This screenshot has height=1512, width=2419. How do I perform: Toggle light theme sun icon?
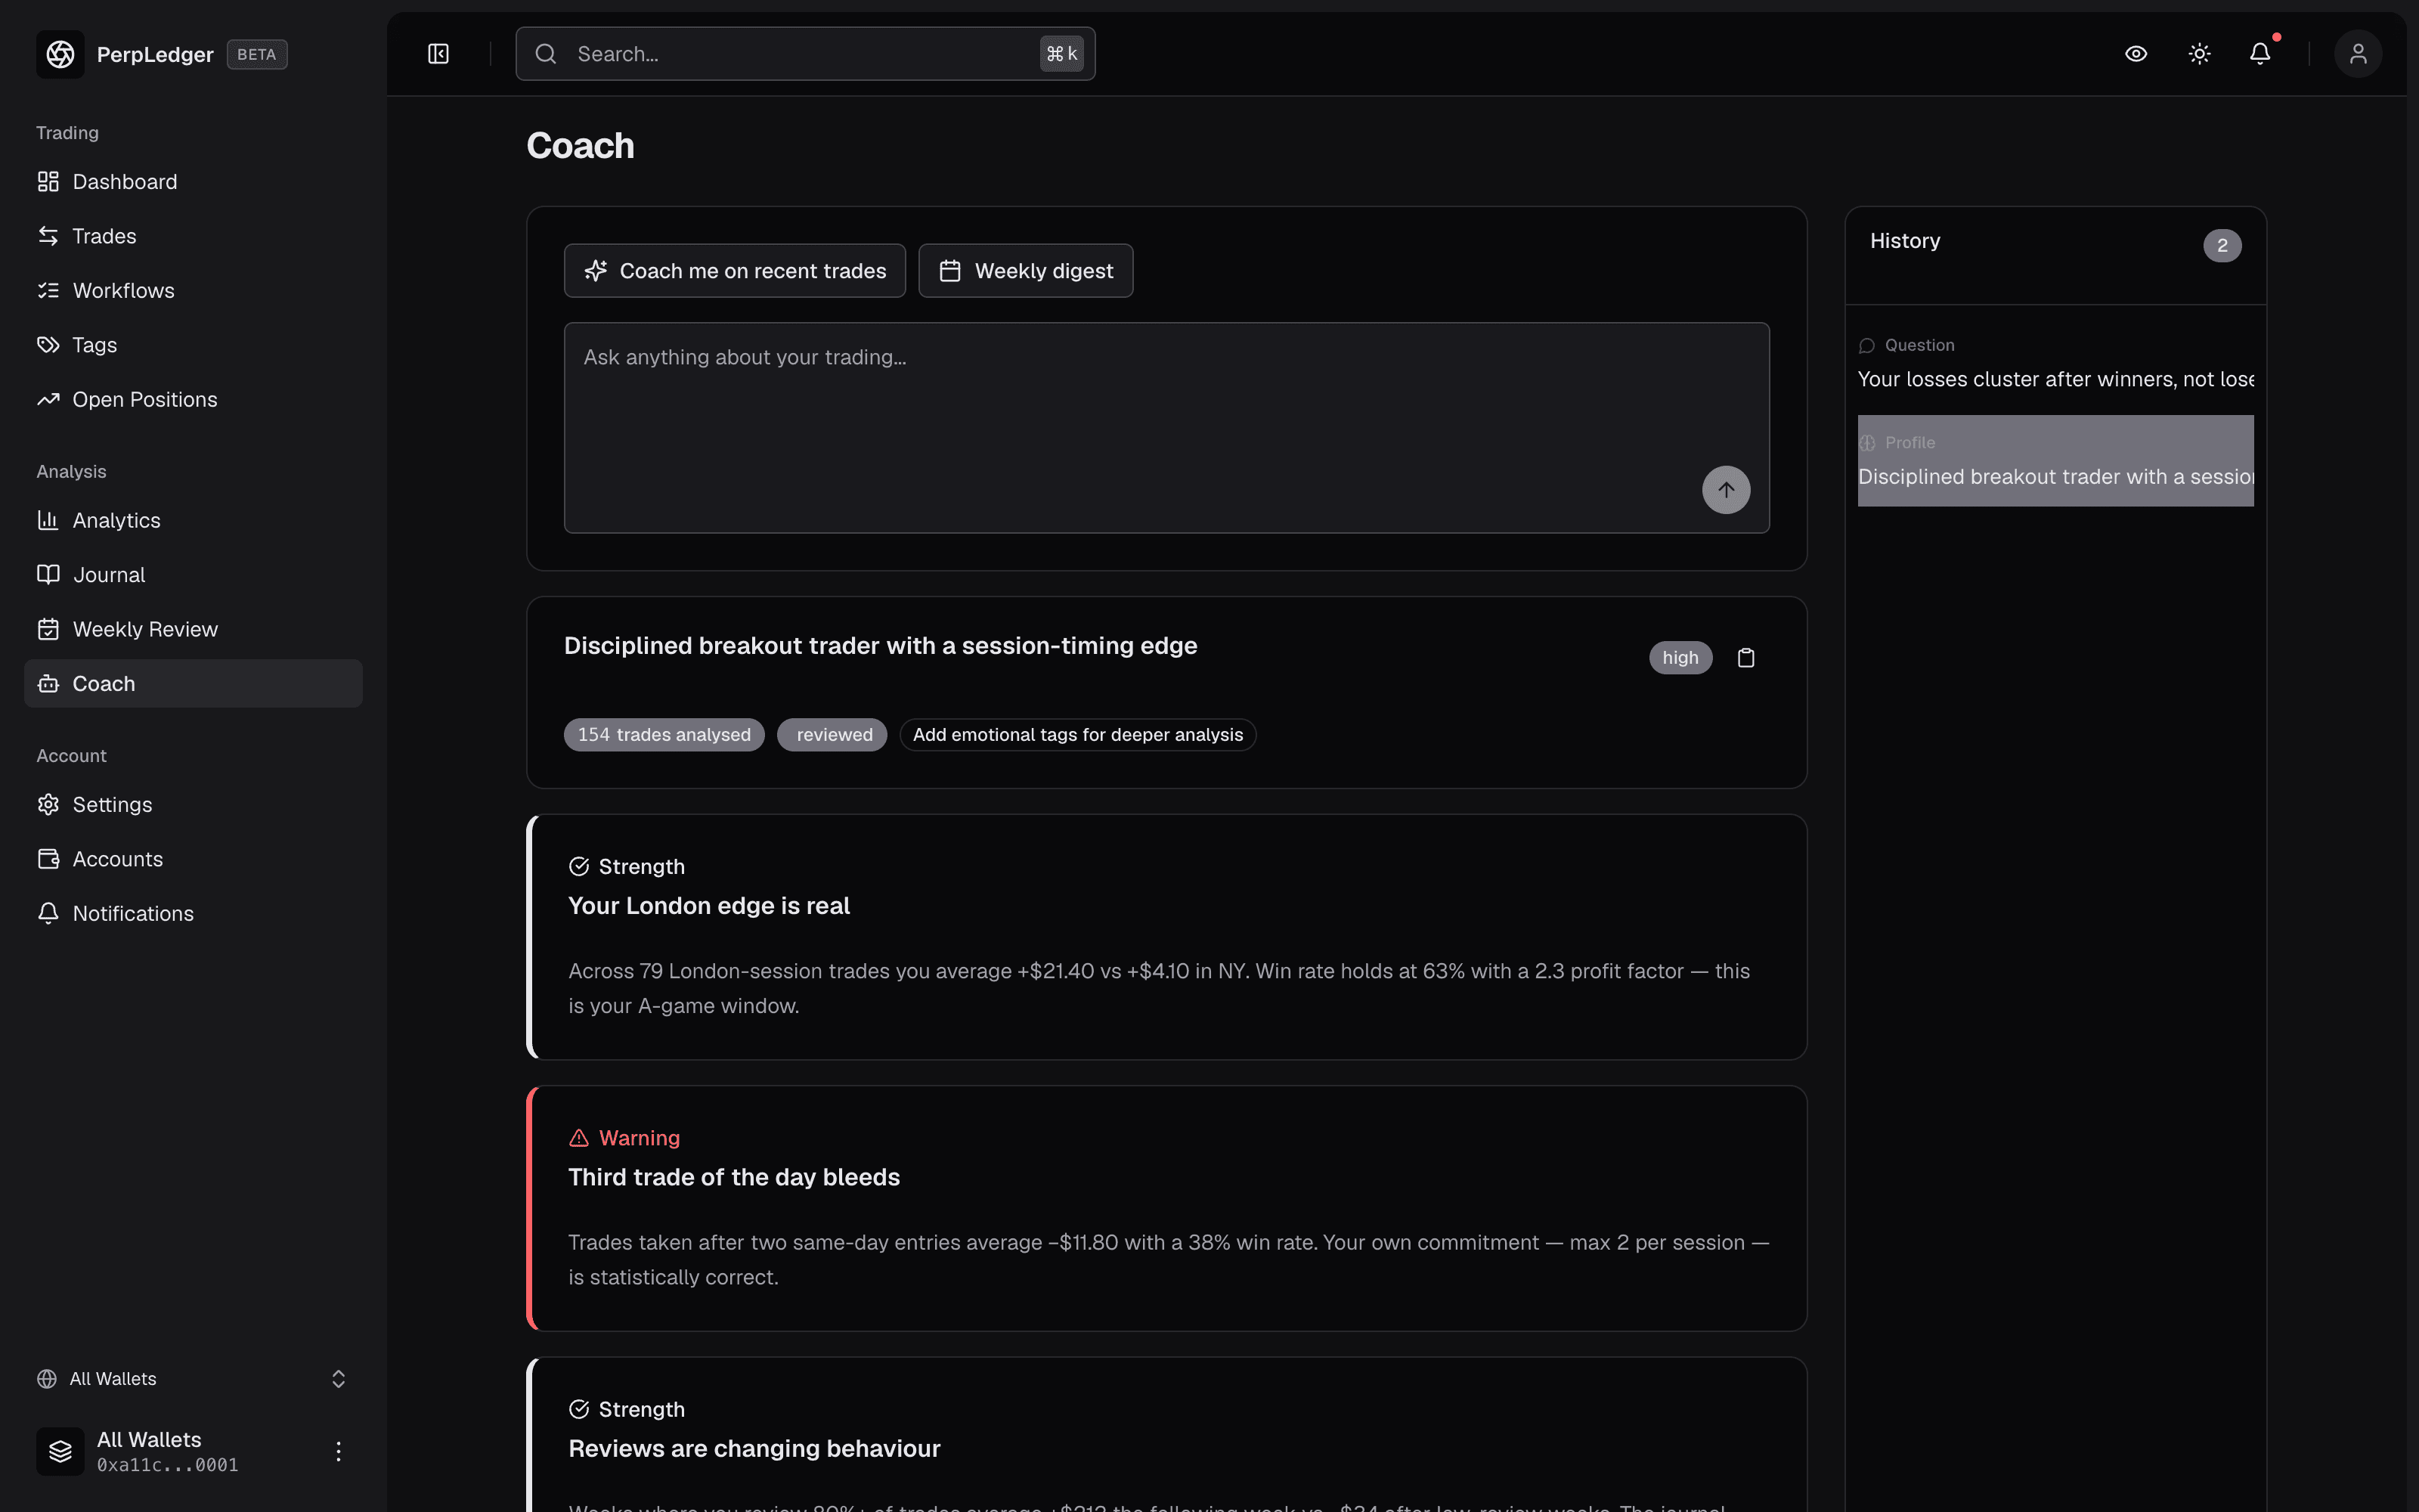2199,54
